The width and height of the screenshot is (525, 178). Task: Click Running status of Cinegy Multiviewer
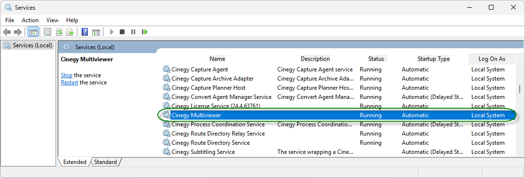coord(370,115)
